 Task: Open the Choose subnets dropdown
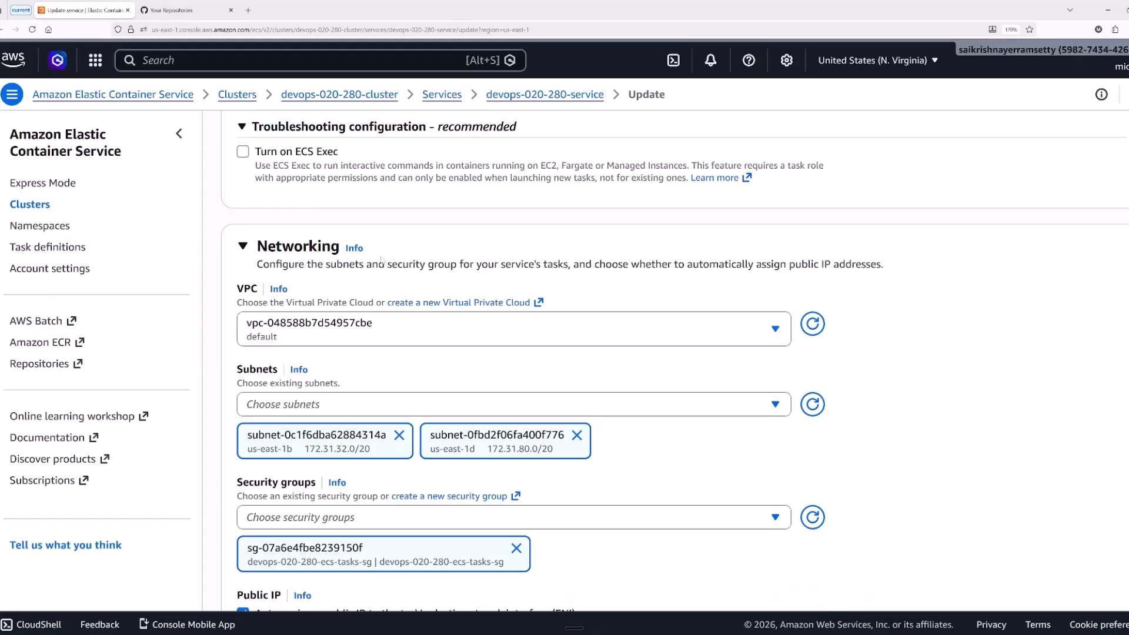(514, 405)
